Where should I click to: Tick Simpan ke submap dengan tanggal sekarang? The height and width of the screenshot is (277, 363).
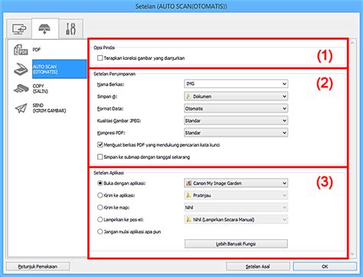(100, 157)
